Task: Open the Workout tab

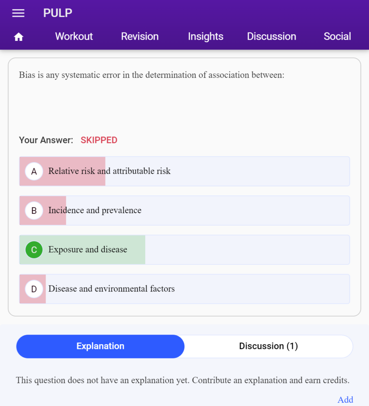Action: click(x=74, y=36)
